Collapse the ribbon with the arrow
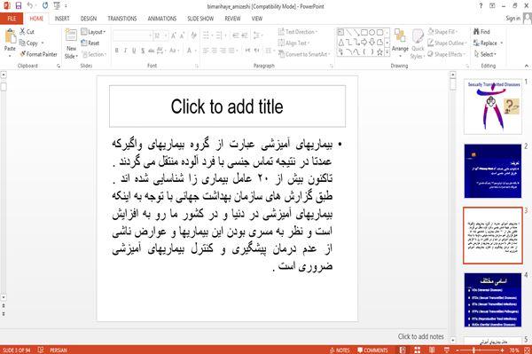The height and width of the screenshot is (354, 532). [x=526, y=66]
